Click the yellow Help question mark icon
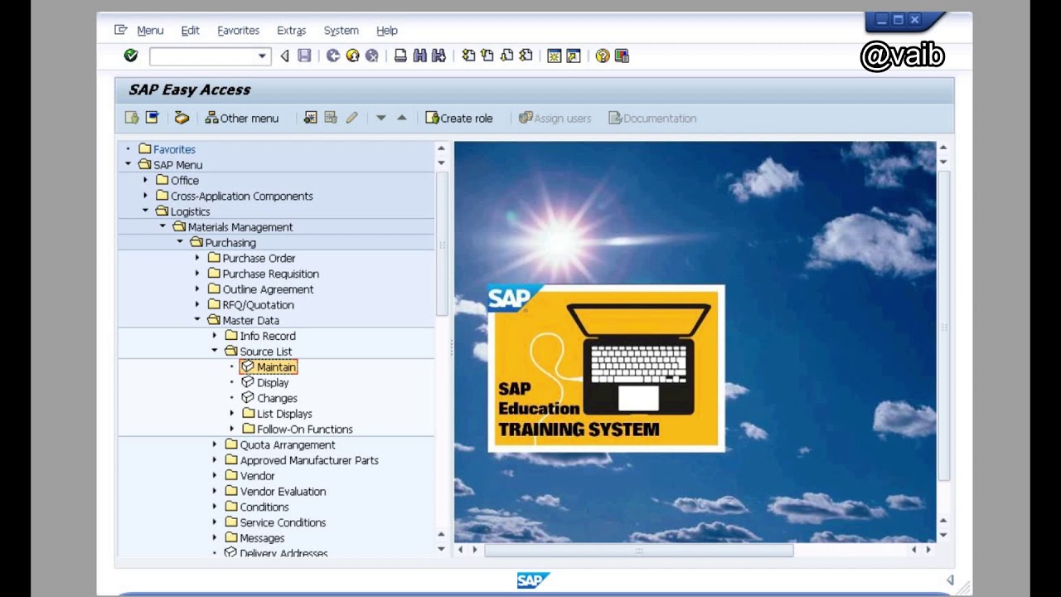 pyautogui.click(x=603, y=56)
